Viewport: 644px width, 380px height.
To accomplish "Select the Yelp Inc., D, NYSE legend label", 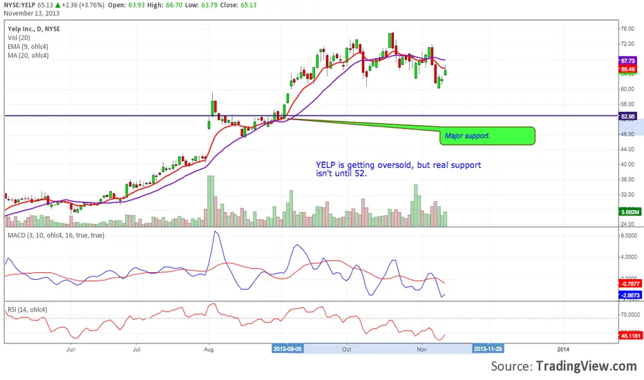I will (34, 29).
